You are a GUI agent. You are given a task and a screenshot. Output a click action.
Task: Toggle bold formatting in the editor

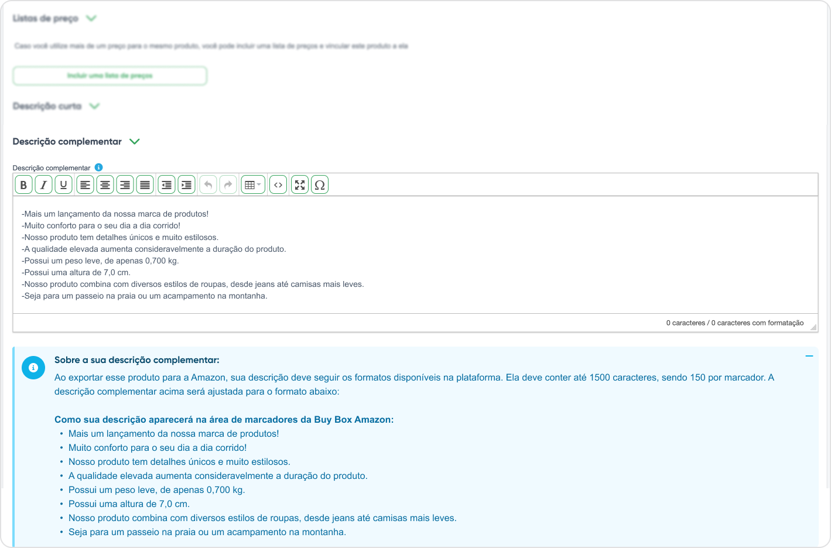23,185
